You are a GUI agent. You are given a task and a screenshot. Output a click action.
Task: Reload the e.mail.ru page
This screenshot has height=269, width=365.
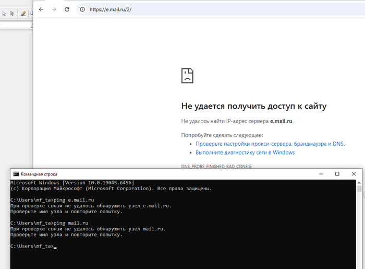pos(67,9)
